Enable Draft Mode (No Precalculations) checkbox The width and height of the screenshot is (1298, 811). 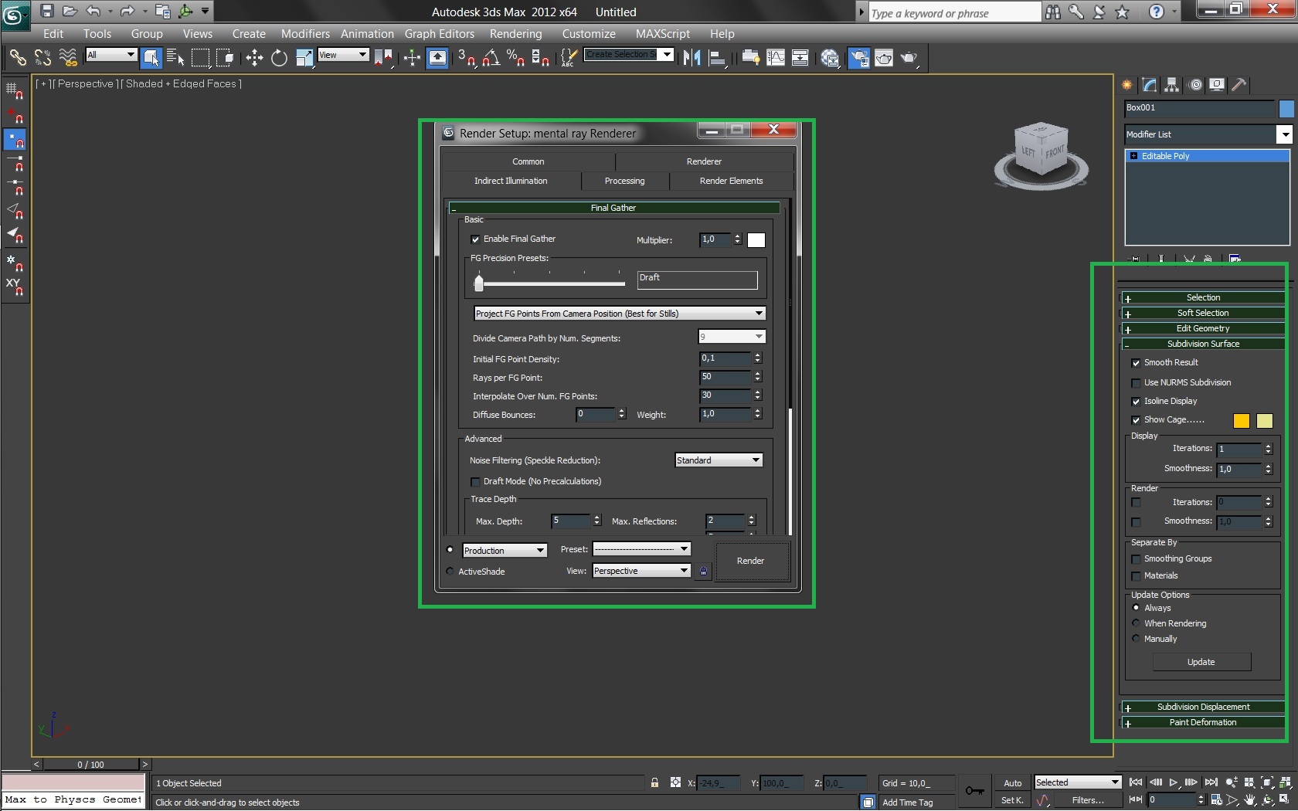tap(475, 482)
